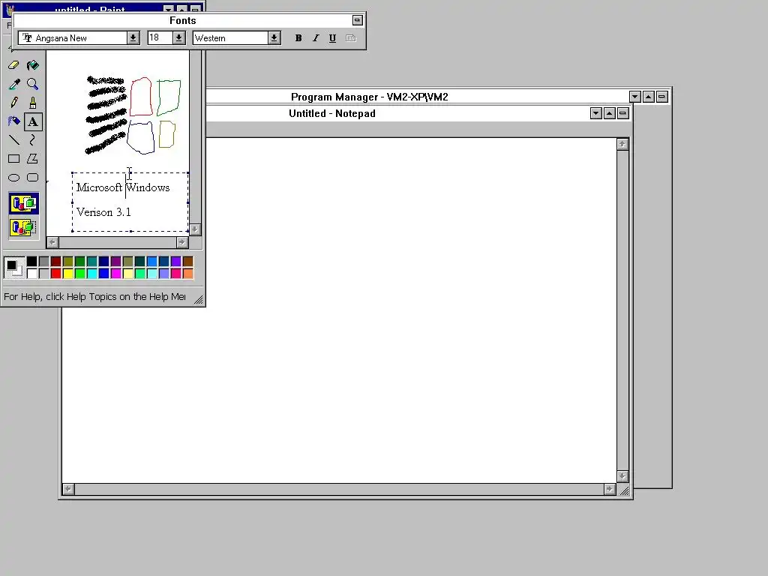Screen dimensions: 768x576
Task: Select the straight Line tool
Action: [13, 140]
